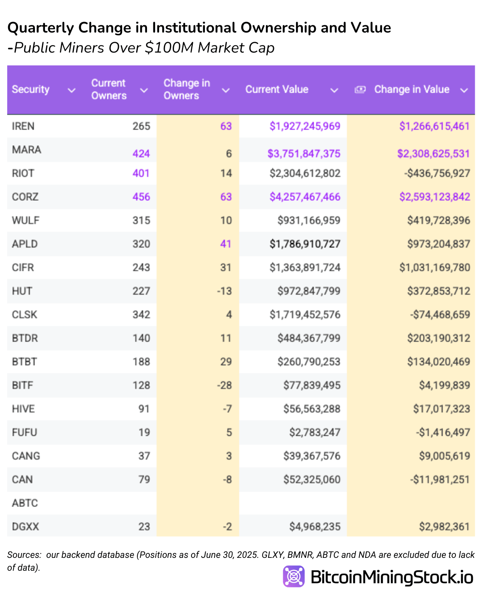Select the ABTC empty row
Viewport: 482px width, 602px height.
pyautogui.click(x=23, y=503)
